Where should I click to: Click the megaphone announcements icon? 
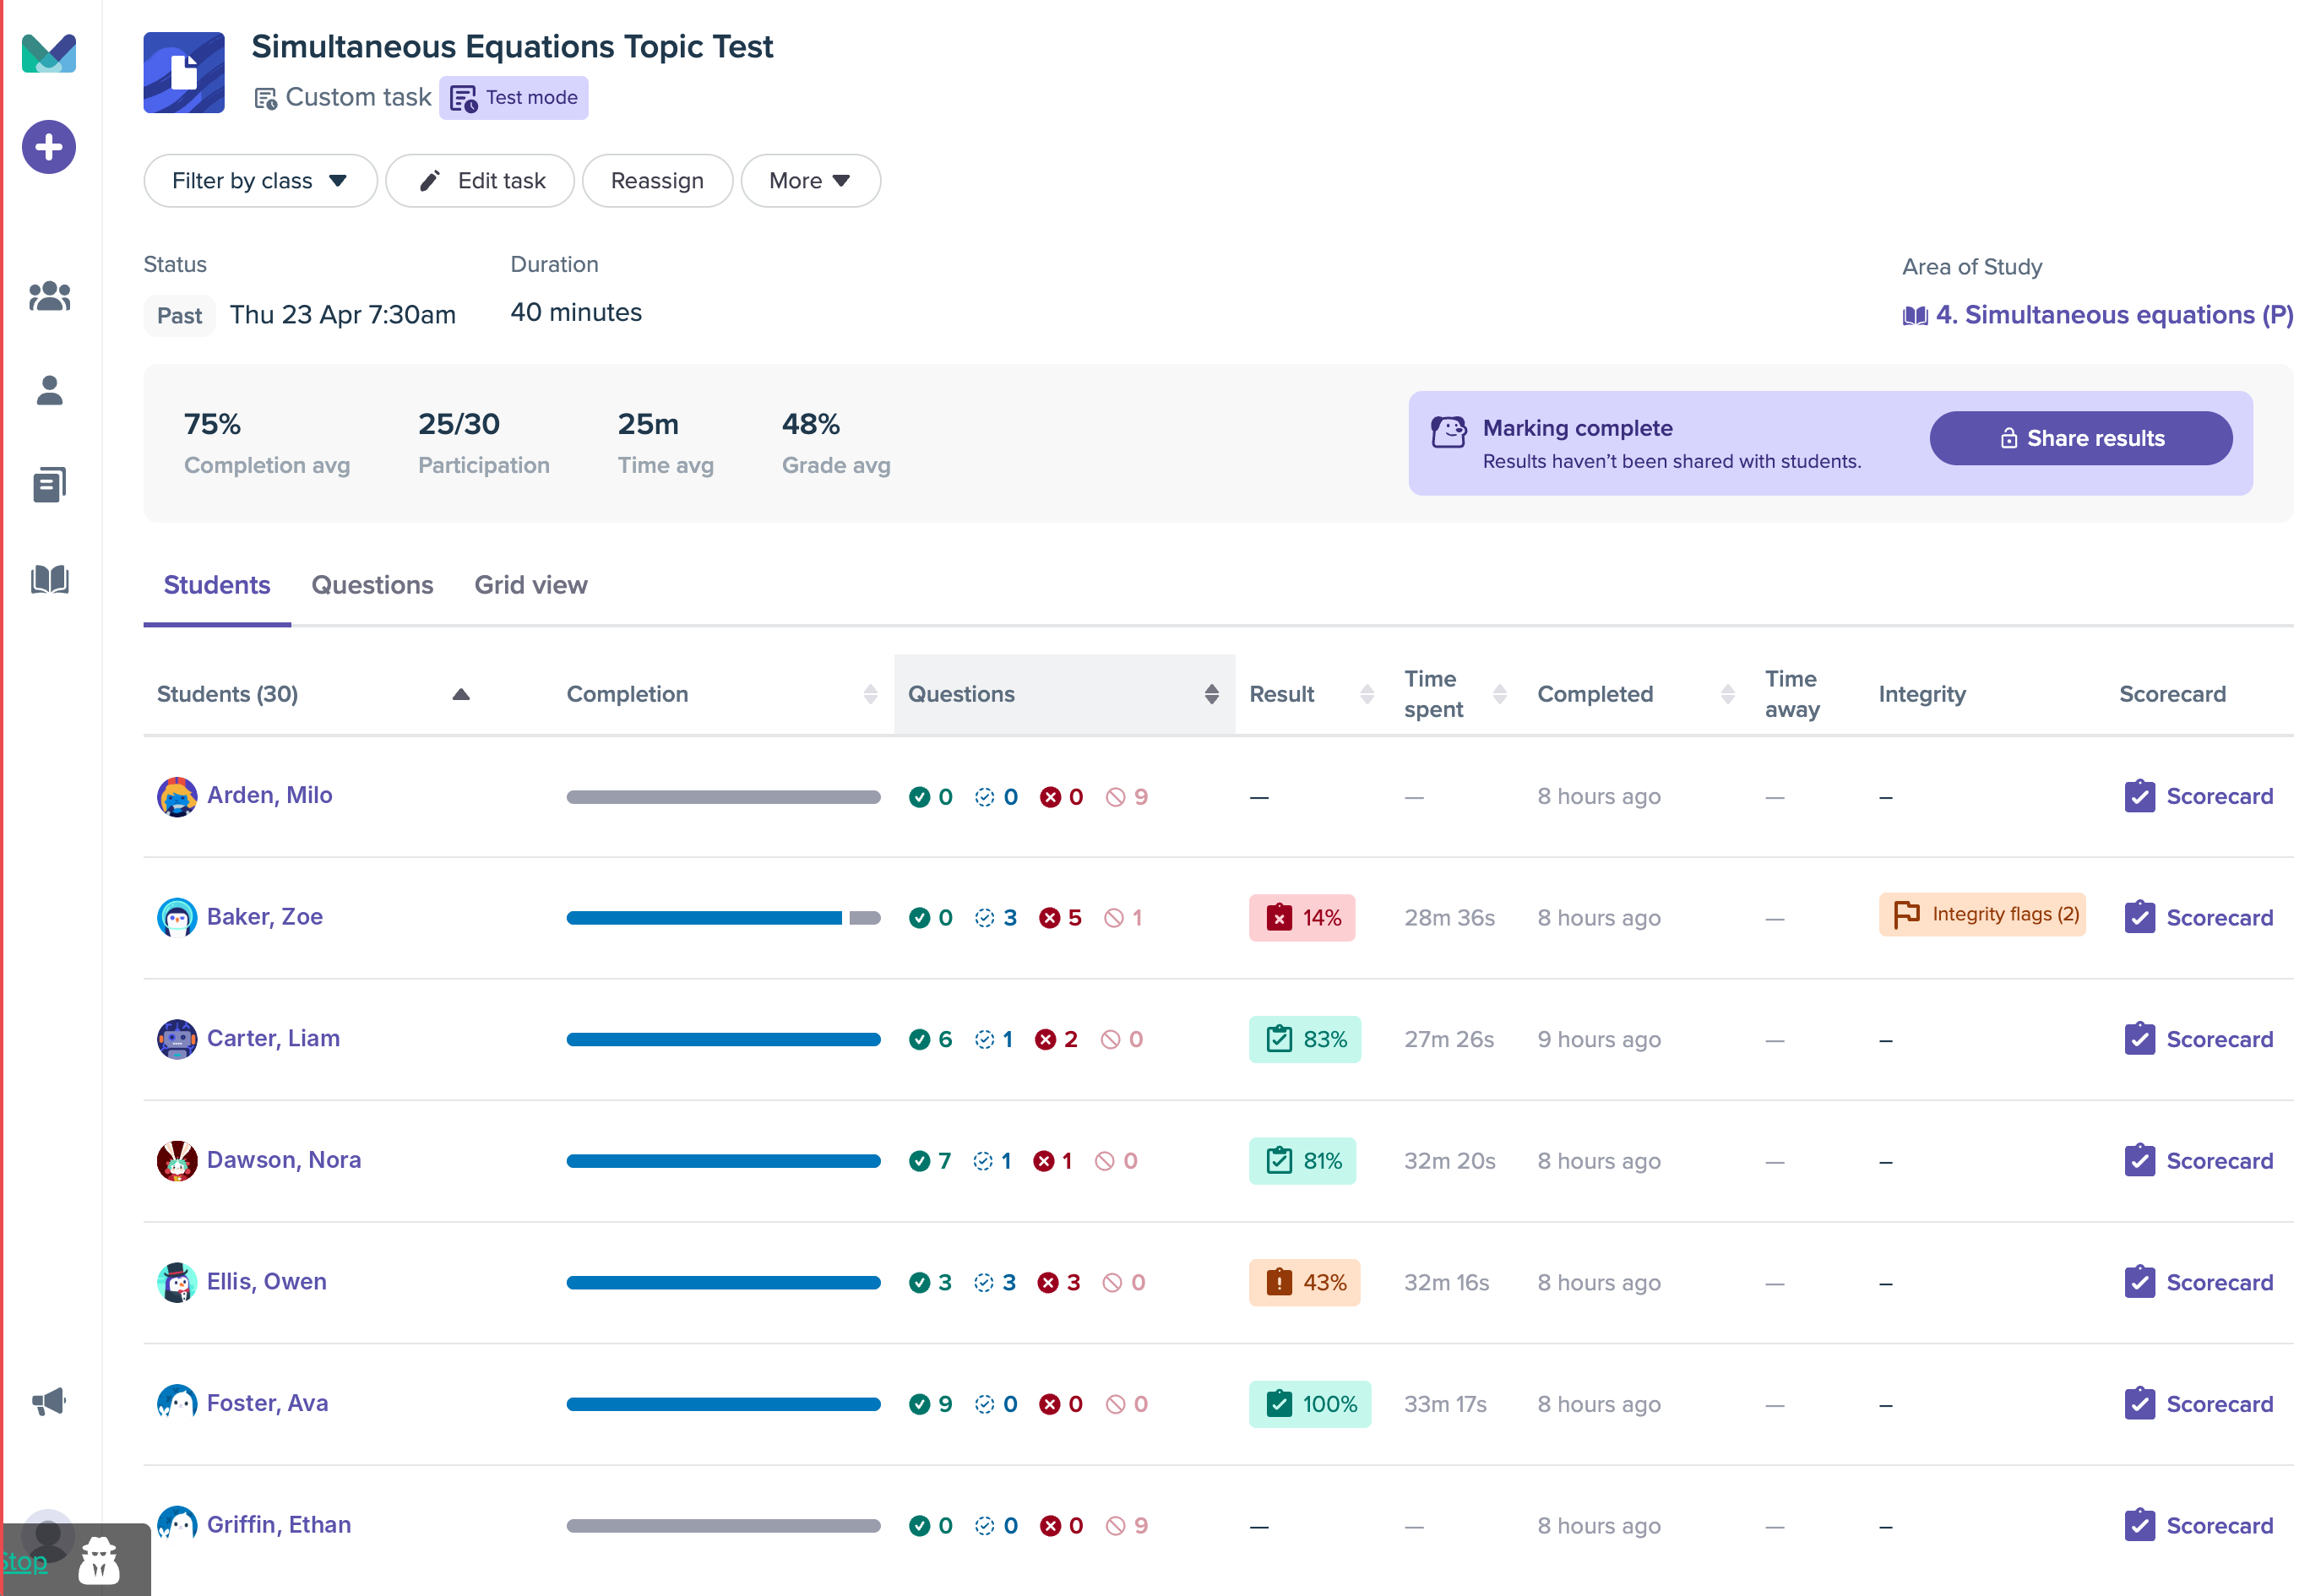[x=49, y=1401]
